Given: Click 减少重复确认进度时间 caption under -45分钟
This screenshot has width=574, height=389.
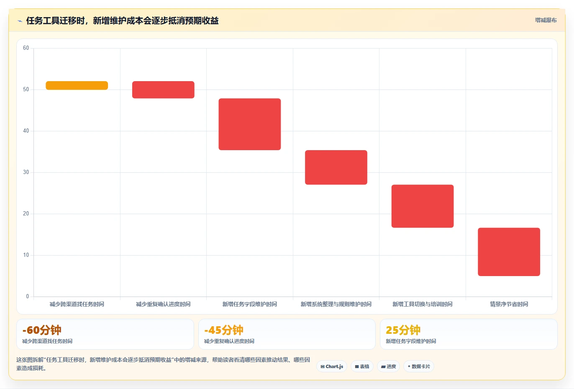Looking at the screenshot, I should point(229,341).
